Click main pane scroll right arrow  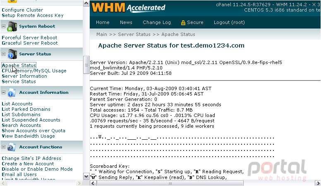[318, 183]
